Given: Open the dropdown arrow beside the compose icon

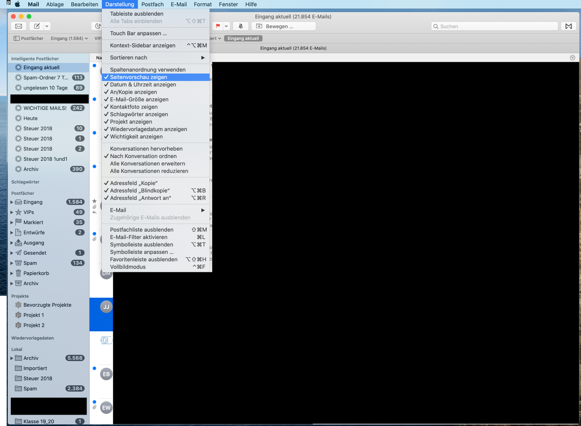Looking at the screenshot, I should pos(47,26).
